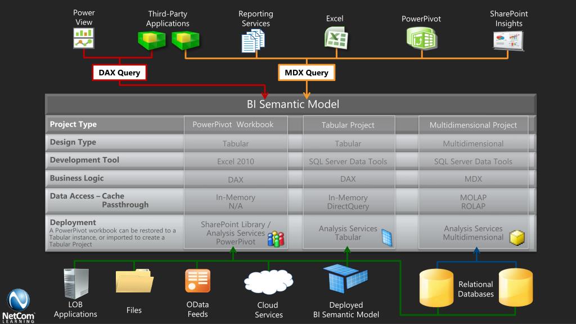Click the Power View chart icon

tap(84, 38)
